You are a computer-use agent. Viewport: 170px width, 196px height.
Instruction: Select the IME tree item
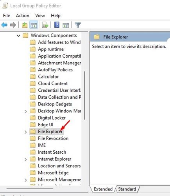coord(42,145)
